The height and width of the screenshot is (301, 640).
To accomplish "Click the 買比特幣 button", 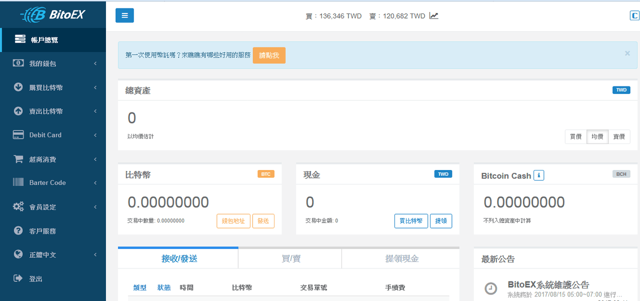I will coord(411,221).
